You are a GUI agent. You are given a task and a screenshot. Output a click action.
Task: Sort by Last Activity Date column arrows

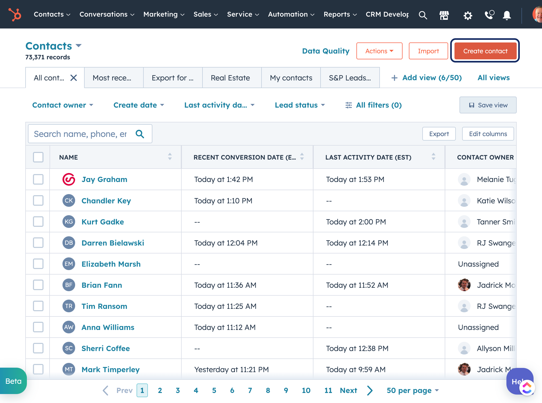[433, 157]
